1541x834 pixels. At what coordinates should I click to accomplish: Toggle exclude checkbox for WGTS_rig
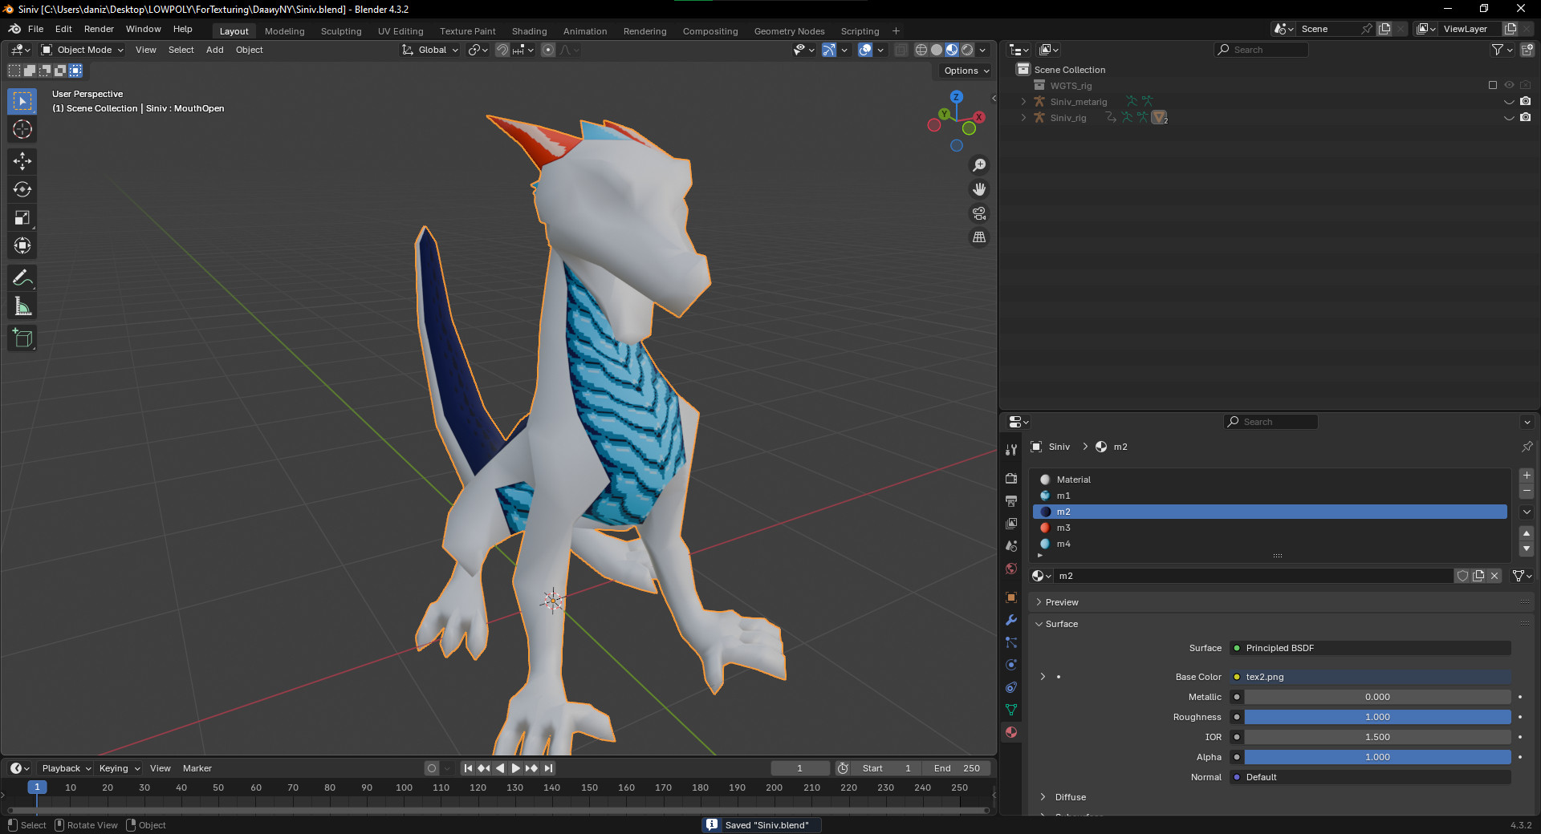(1493, 85)
